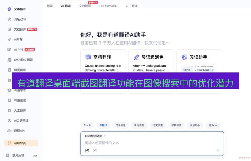
Task: Click the AI PPT sidebar icon
Action: pos(9,50)
